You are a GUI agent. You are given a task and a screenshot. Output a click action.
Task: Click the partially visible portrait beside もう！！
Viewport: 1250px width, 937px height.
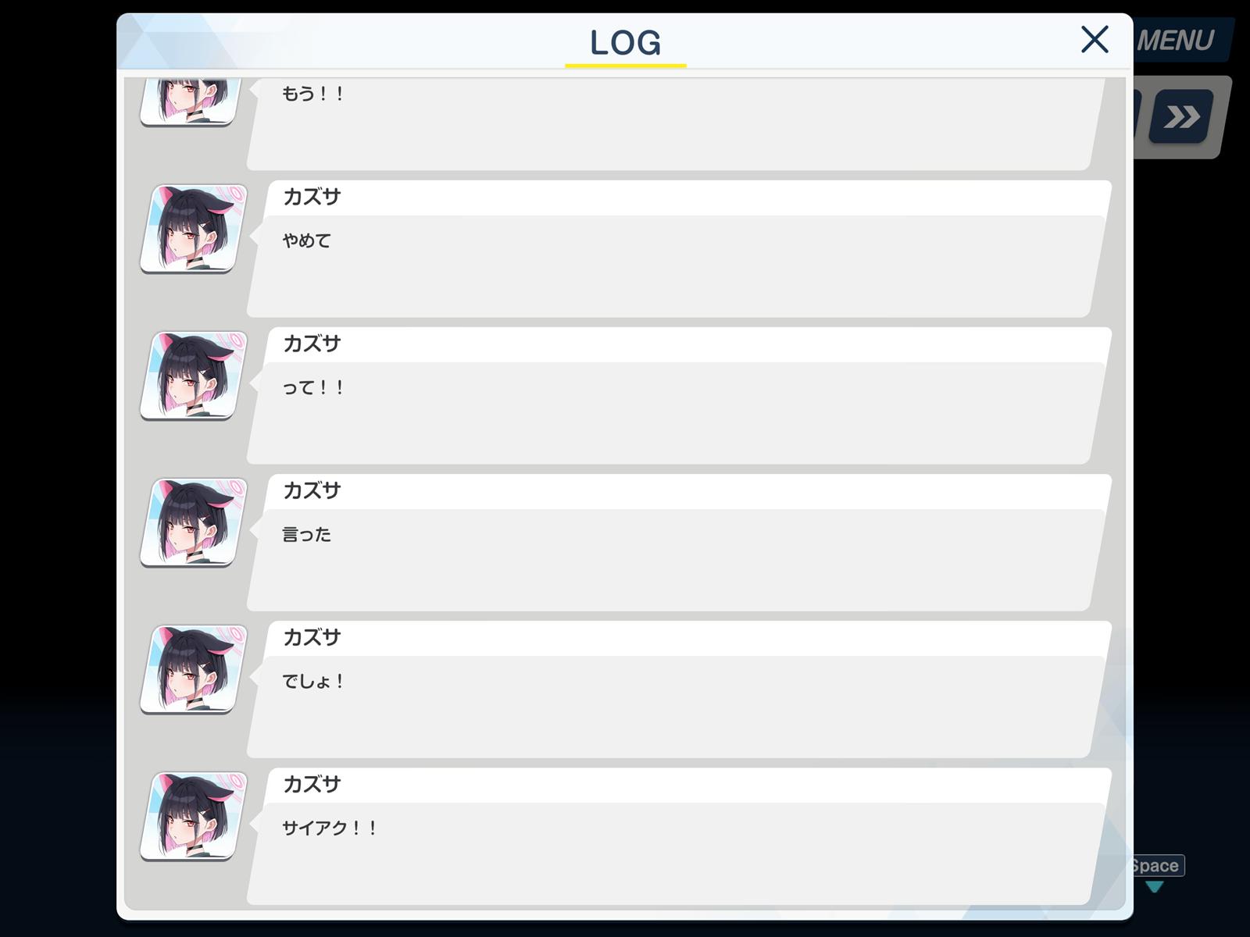click(x=191, y=102)
